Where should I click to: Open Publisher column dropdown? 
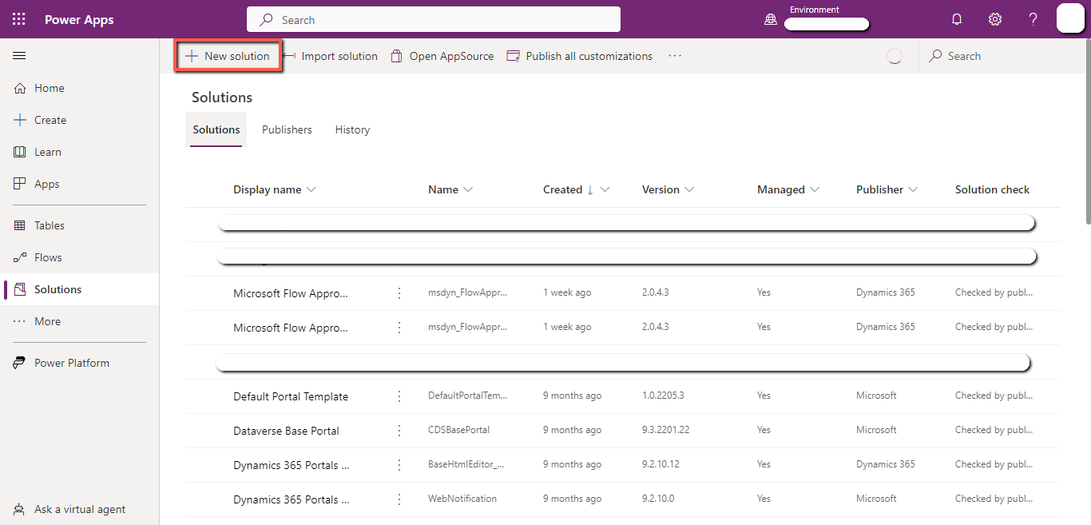coord(913,189)
